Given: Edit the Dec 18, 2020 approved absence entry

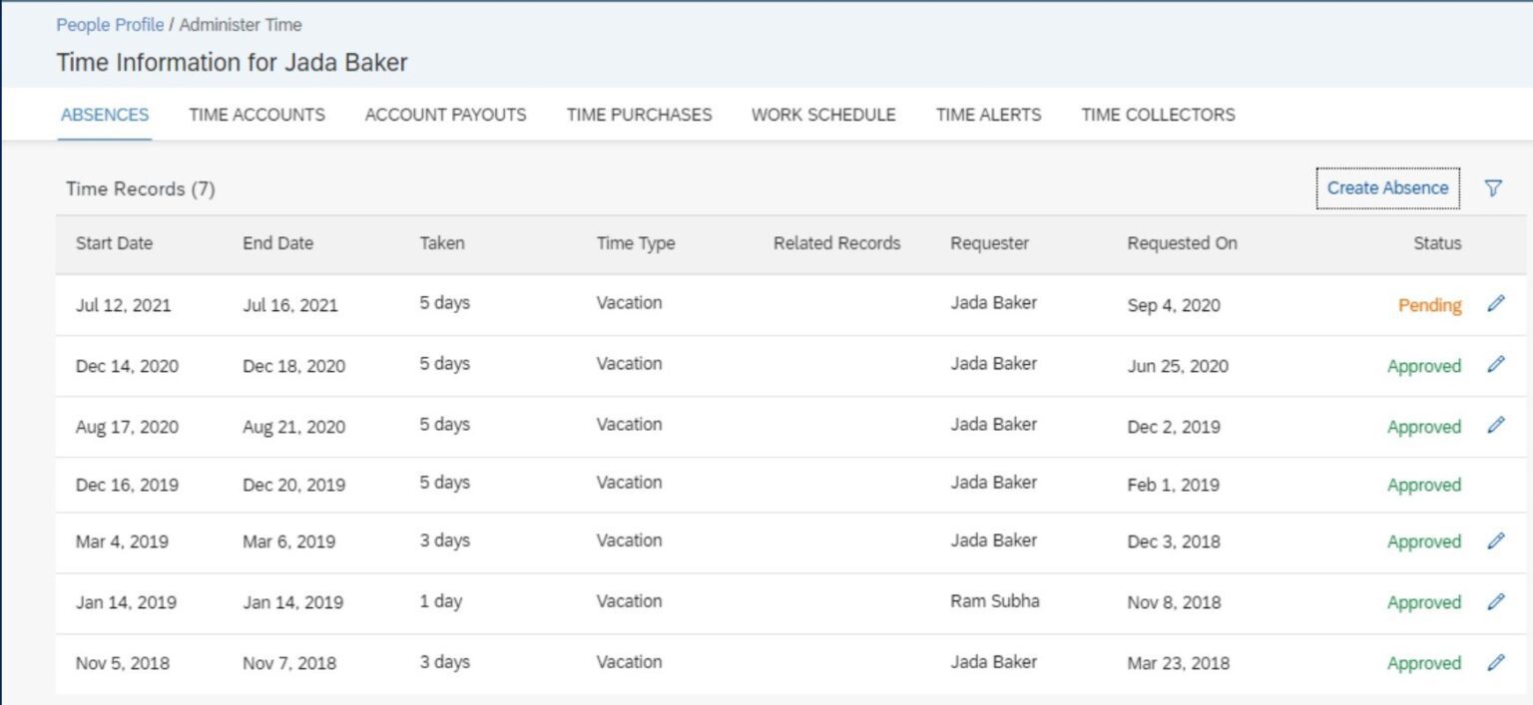Looking at the screenshot, I should [1497, 366].
